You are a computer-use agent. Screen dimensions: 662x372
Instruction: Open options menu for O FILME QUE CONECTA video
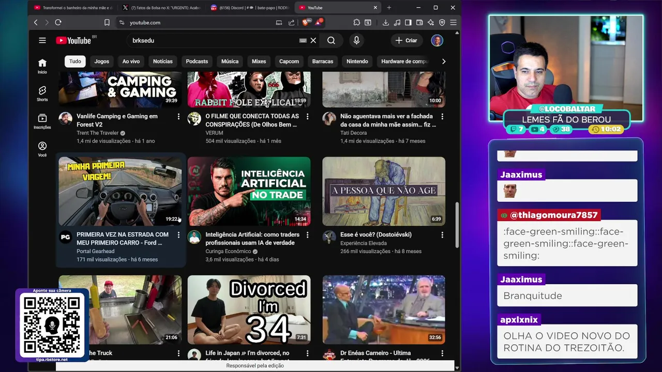[307, 117]
